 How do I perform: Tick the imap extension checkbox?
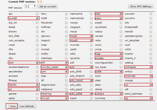tap(66, 45)
